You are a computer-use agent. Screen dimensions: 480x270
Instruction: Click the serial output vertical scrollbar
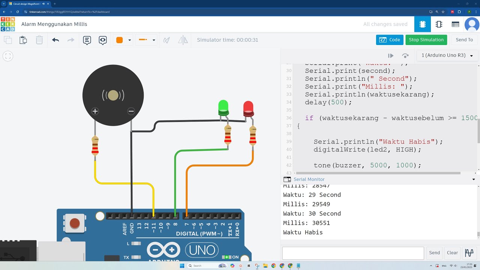click(x=478, y=235)
